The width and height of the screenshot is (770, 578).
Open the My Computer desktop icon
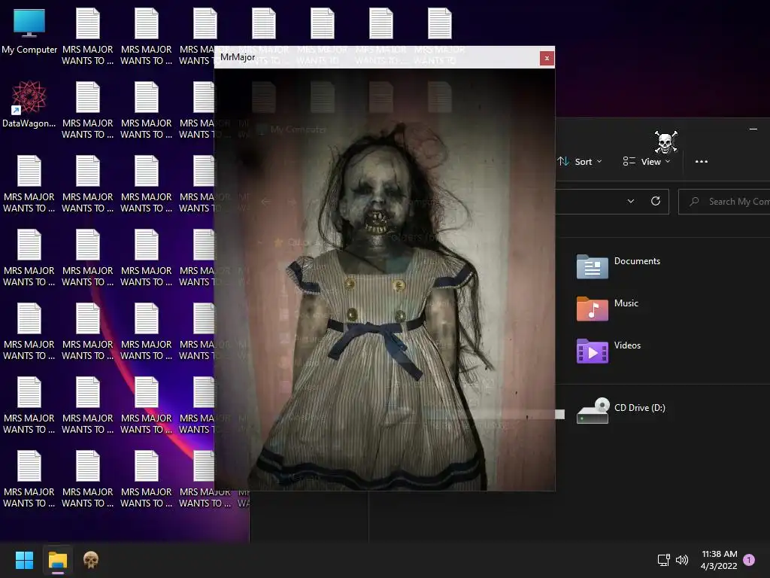(29, 32)
